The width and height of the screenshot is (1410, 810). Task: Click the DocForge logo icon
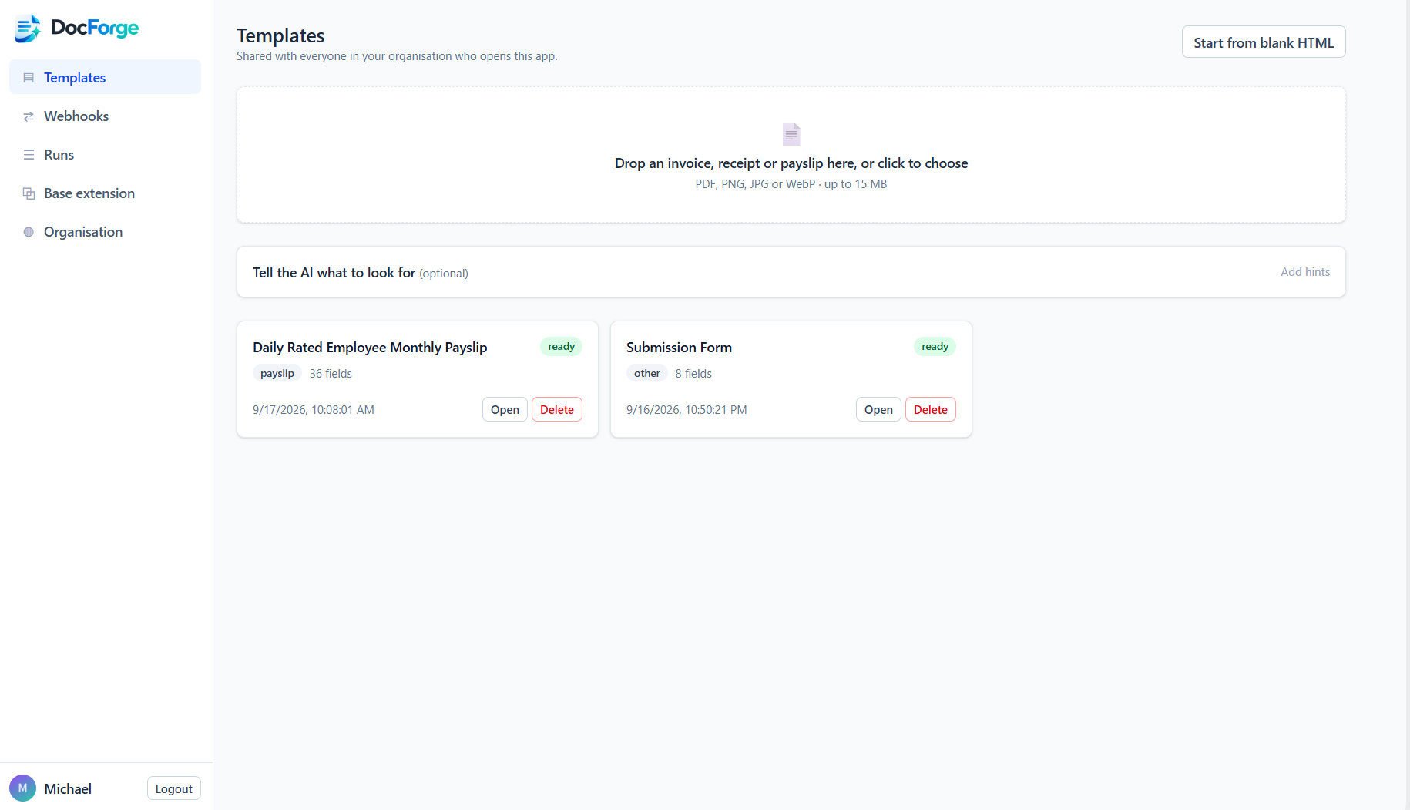click(28, 29)
